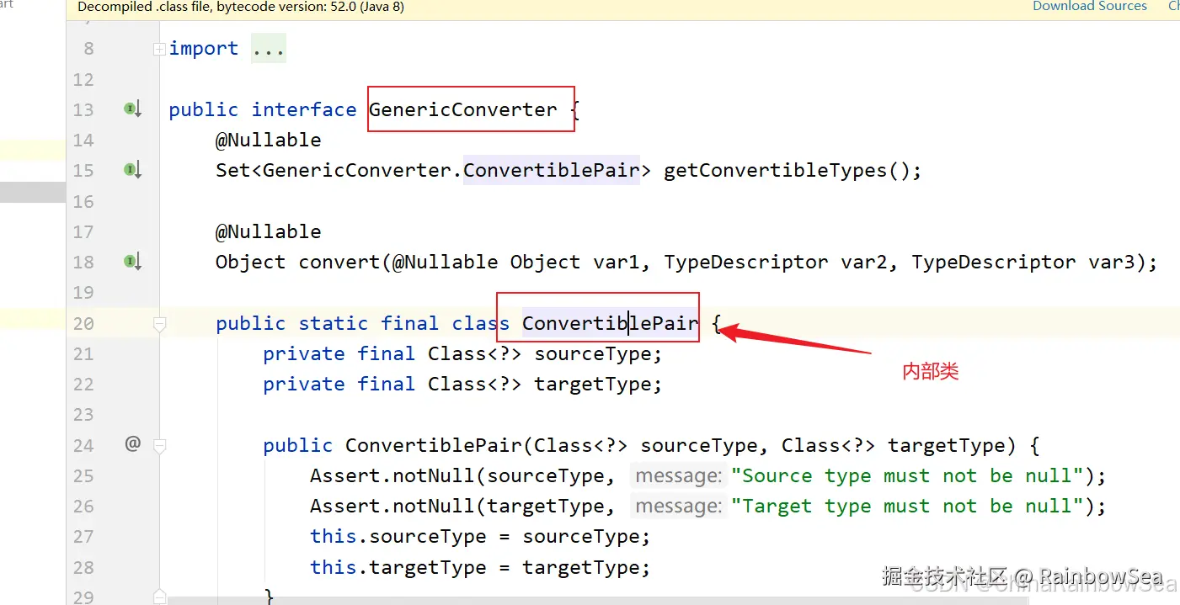Click "Source type must not be null" string

click(906, 475)
